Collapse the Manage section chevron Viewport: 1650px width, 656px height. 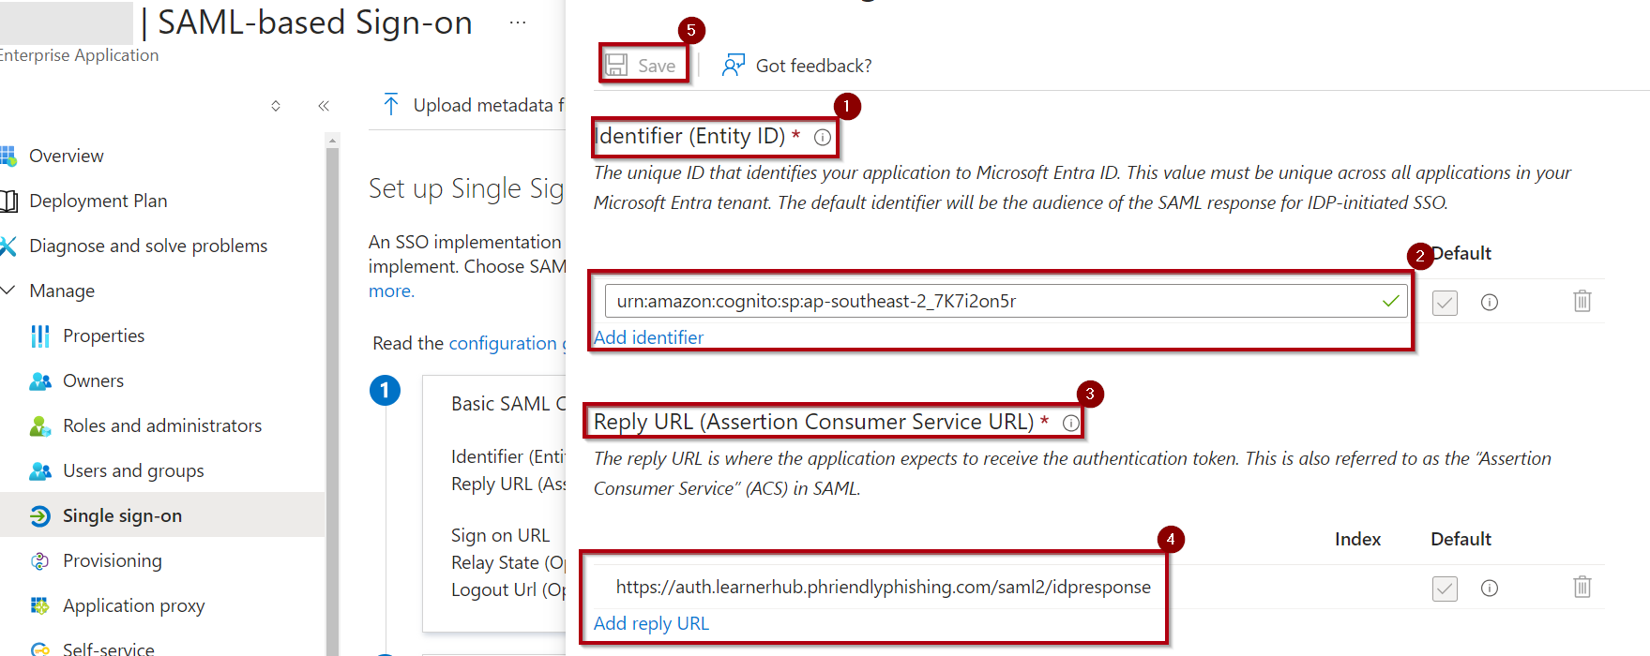(x=8, y=291)
